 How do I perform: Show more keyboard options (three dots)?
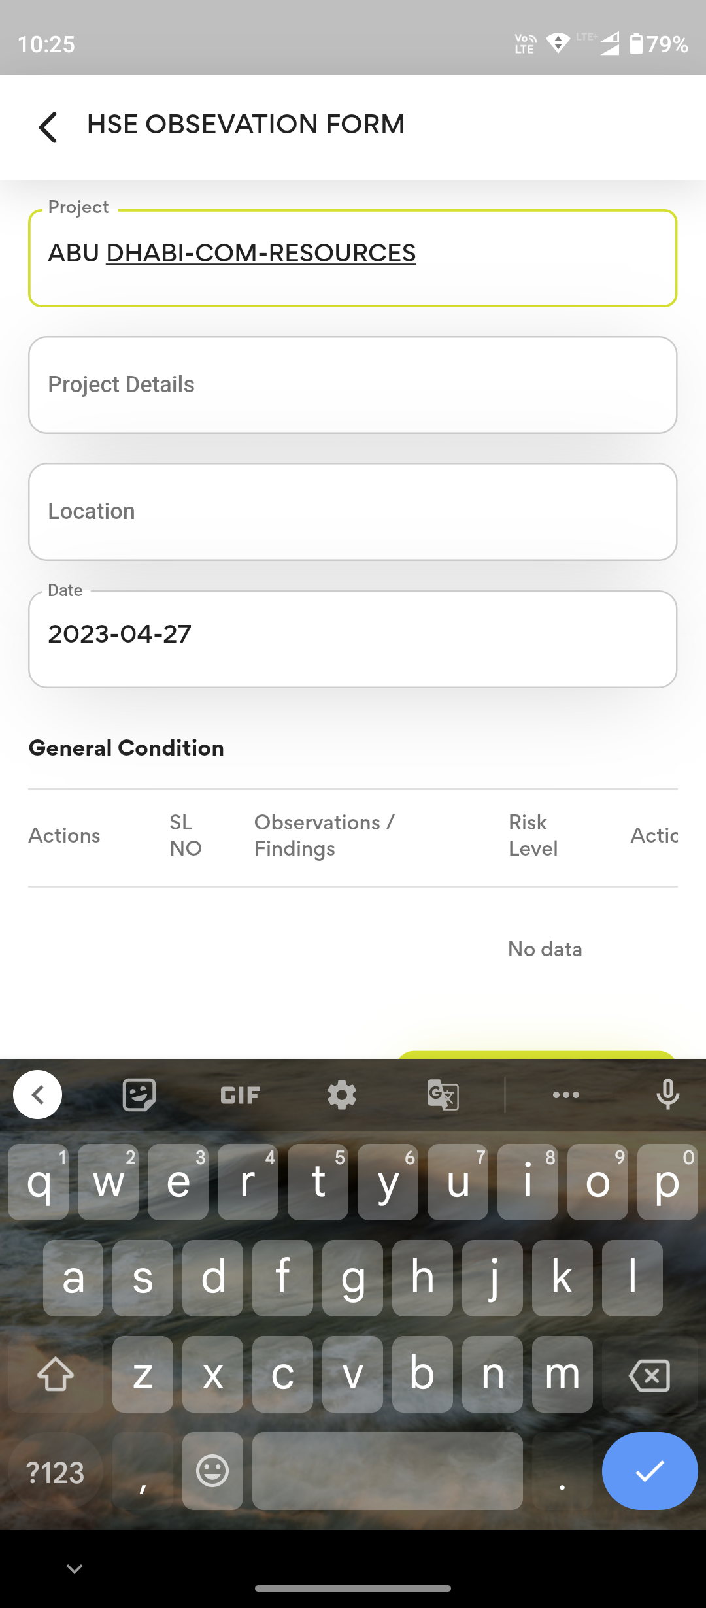point(565,1095)
